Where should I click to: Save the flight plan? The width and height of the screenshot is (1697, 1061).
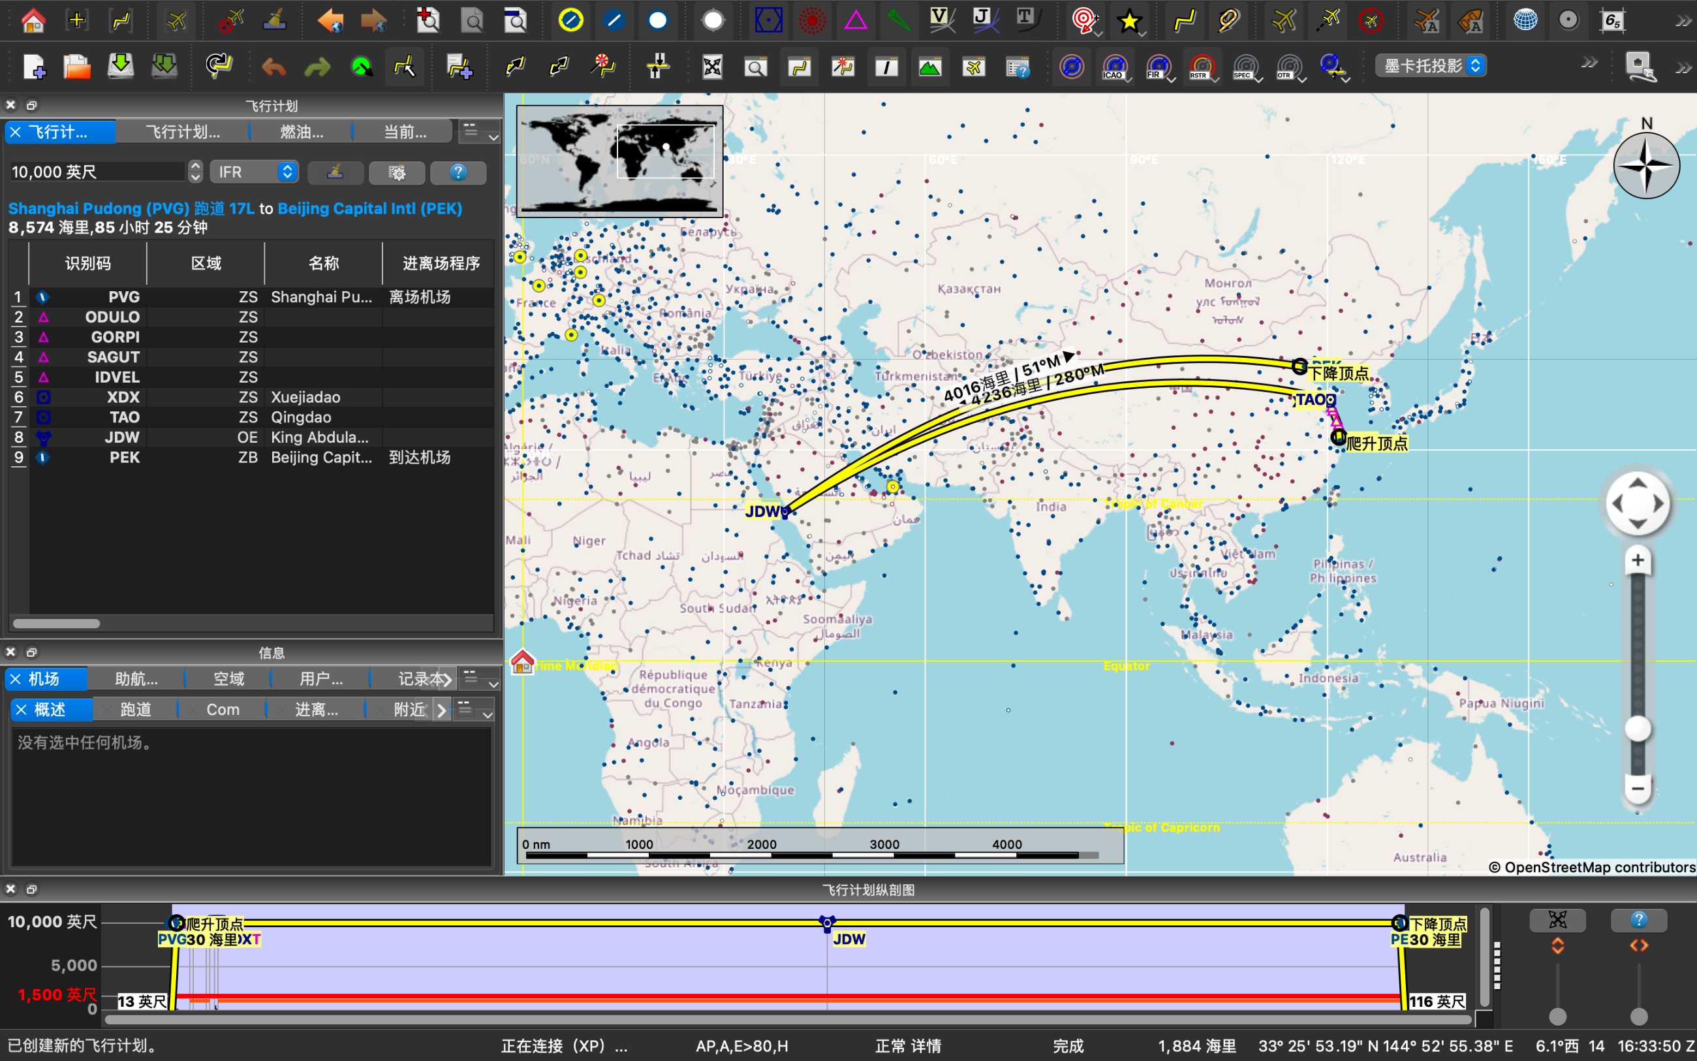tap(121, 67)
